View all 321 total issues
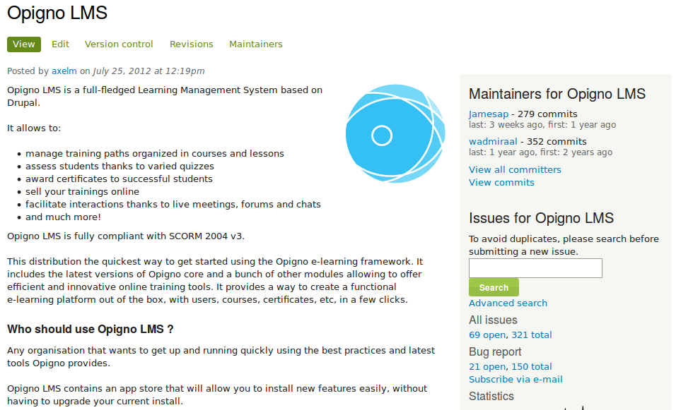This screenshot has width=676, height=410. [532, 335]
